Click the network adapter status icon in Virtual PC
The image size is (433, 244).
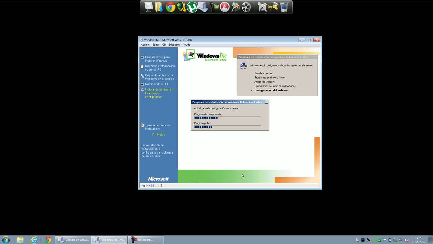coord(161,186)
